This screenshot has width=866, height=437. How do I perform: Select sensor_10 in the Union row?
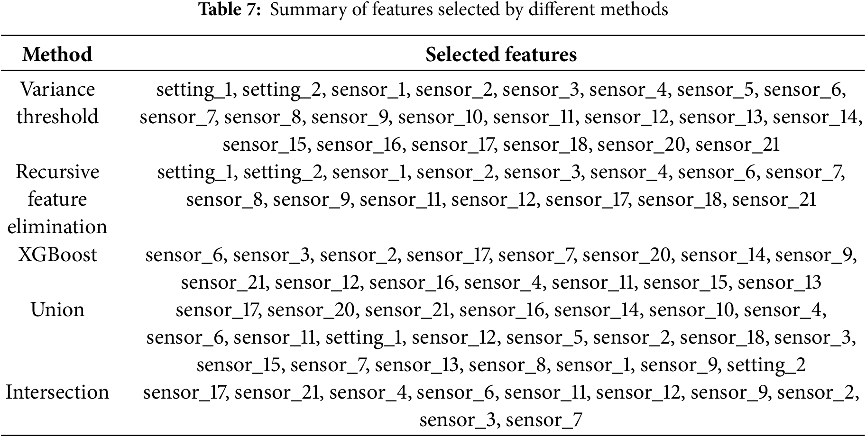click(x=691, y=310)
